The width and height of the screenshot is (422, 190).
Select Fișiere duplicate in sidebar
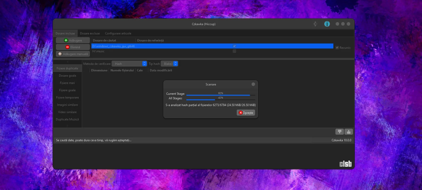(67, 68)
